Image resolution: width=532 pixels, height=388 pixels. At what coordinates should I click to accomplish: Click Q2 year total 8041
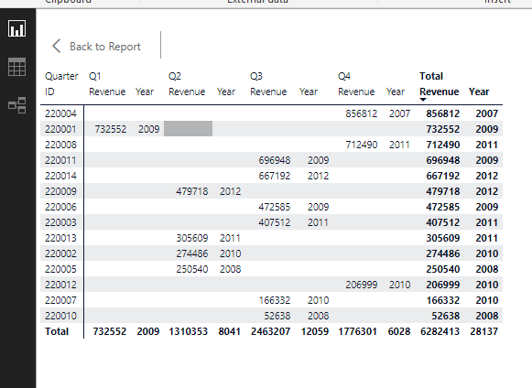click(229, 331)
